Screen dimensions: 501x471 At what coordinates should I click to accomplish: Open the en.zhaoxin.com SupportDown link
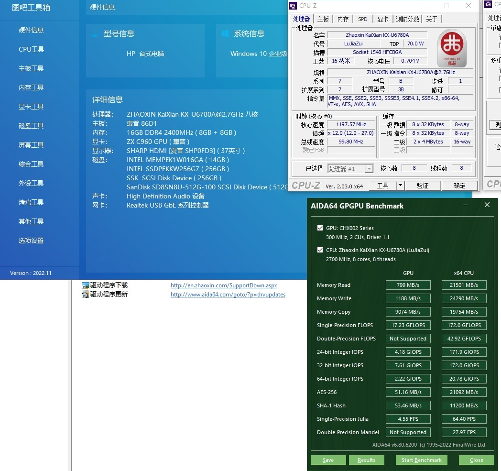click(223, 285)
